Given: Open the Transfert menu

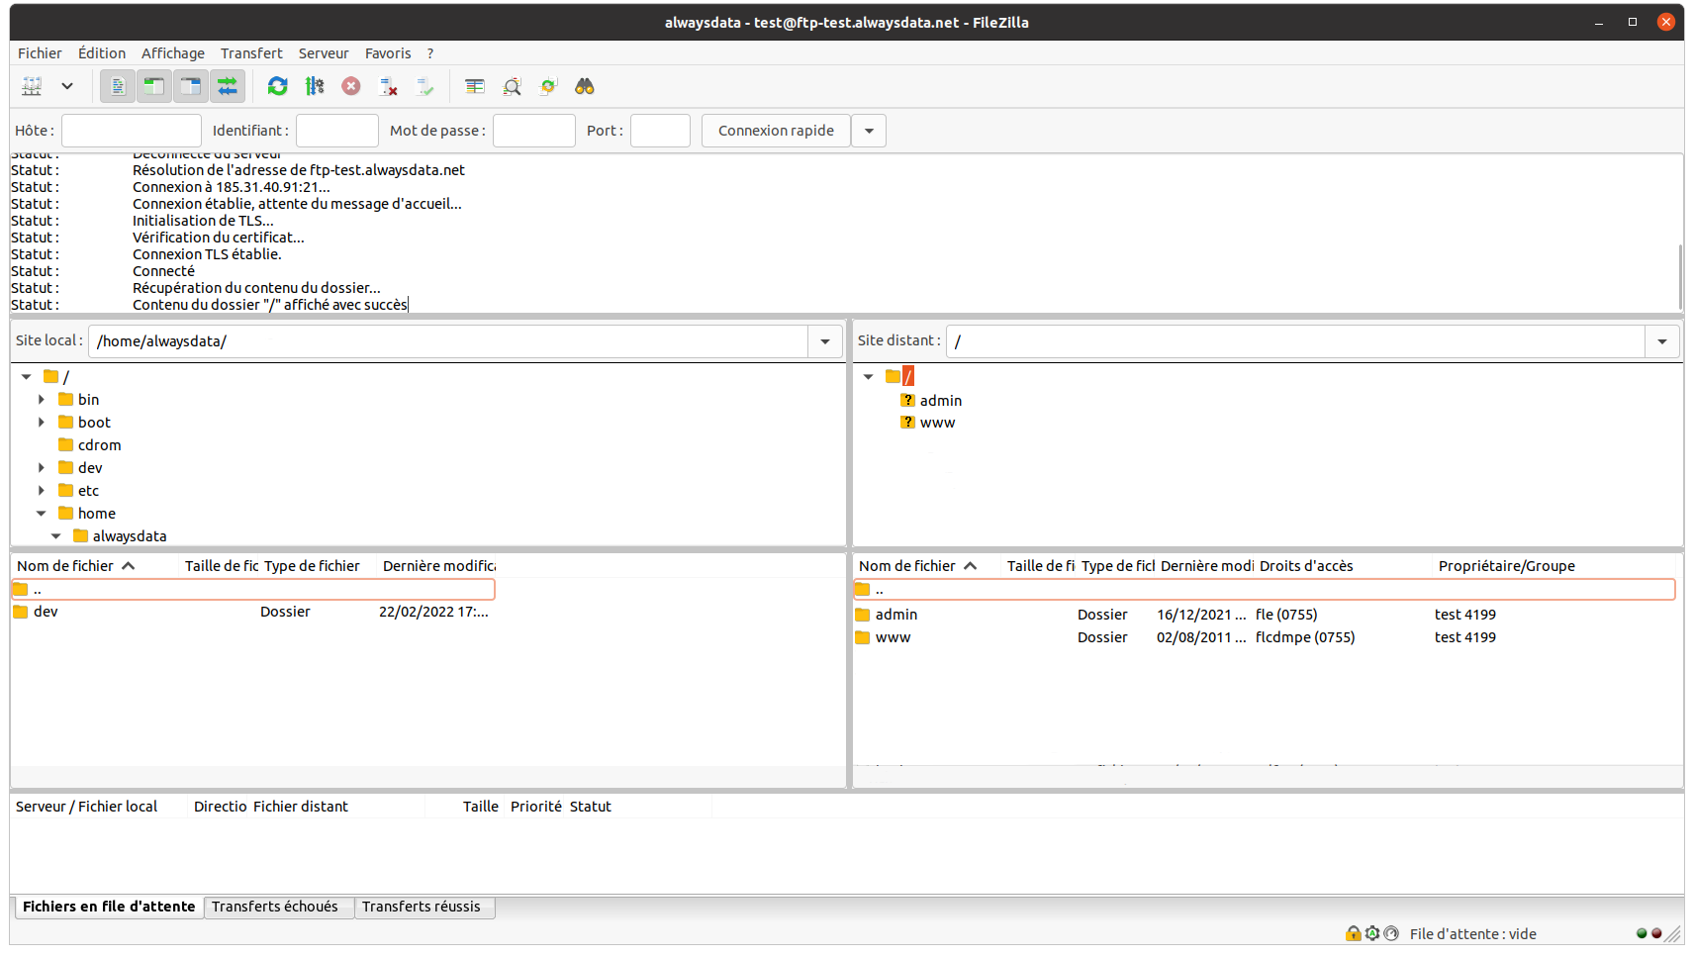Looking at the screenshot, I should [251, 53].
